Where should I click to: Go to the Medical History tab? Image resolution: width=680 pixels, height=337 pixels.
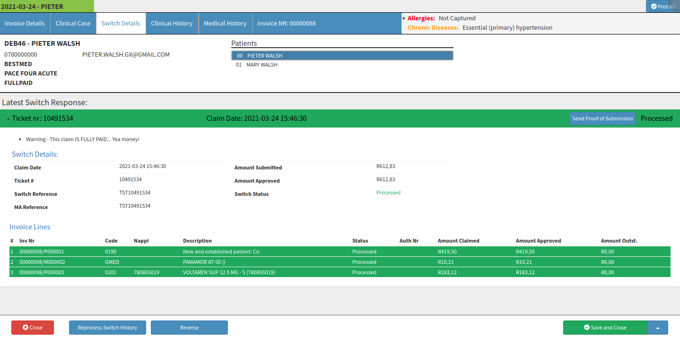pyautogui.click(x=225, y=23)
